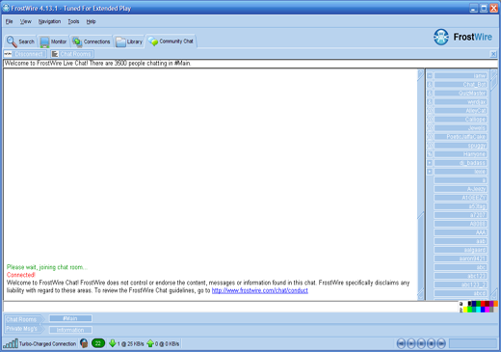Click the Community Chat bubble icon

point(153,41)
